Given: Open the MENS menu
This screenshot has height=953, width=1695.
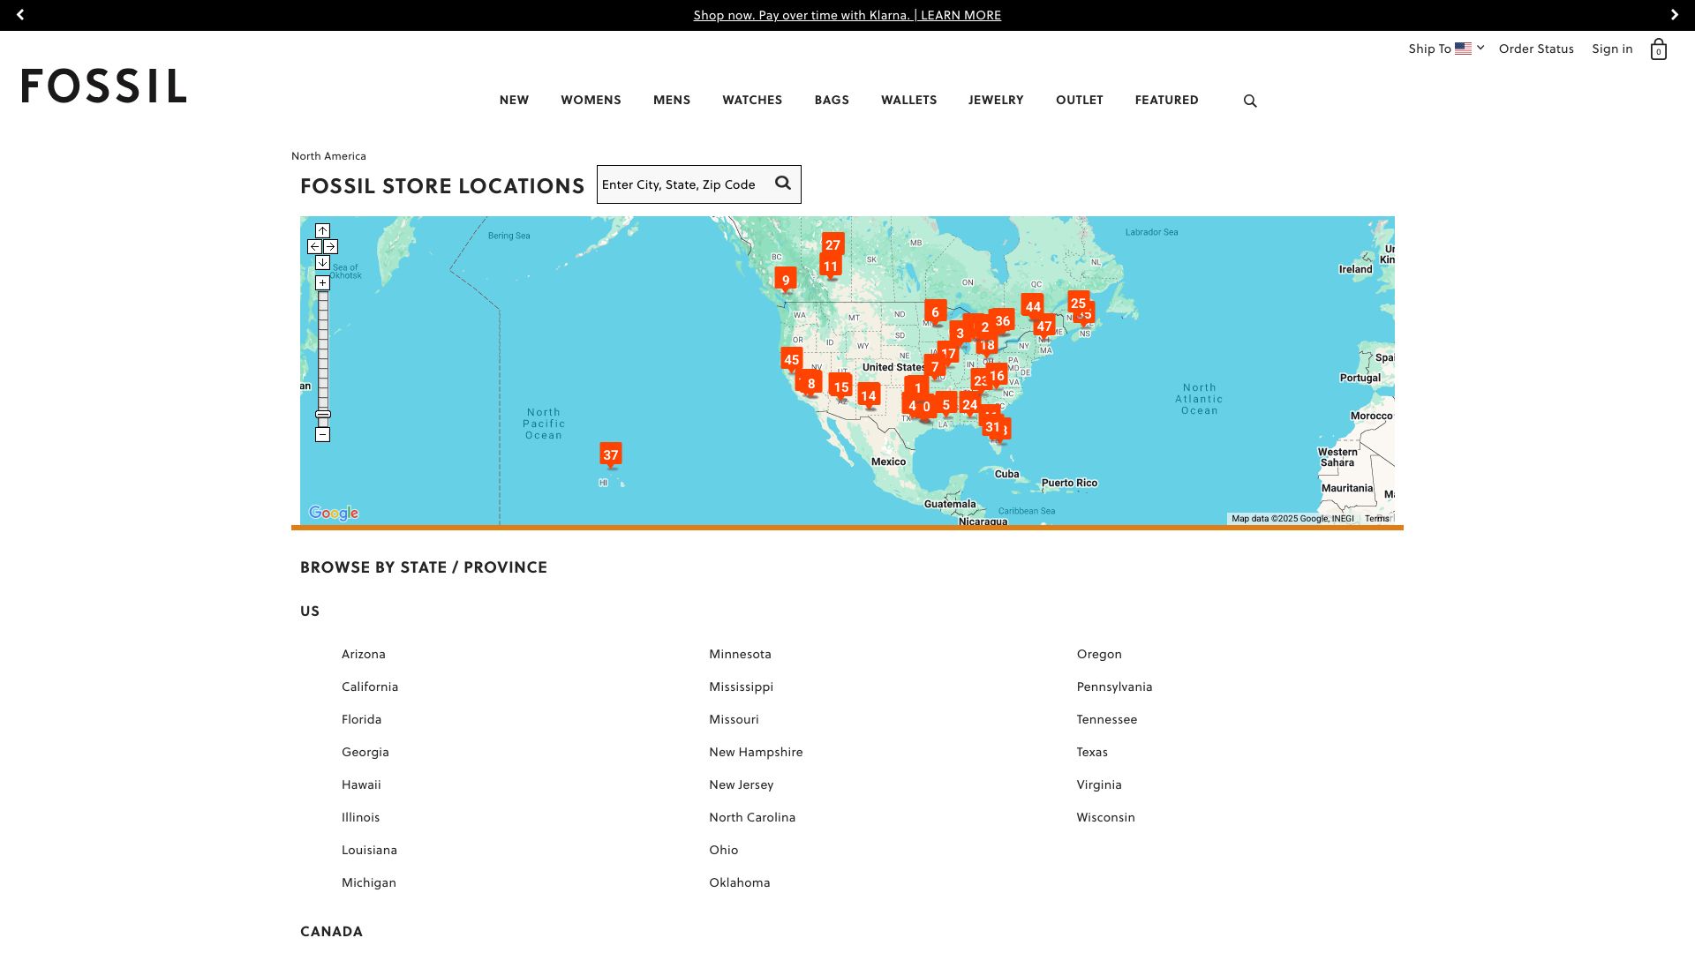Looking at the screenshot, I should [x=672, y=100].
